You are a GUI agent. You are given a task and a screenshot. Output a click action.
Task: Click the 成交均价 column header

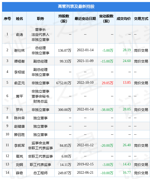124,19
